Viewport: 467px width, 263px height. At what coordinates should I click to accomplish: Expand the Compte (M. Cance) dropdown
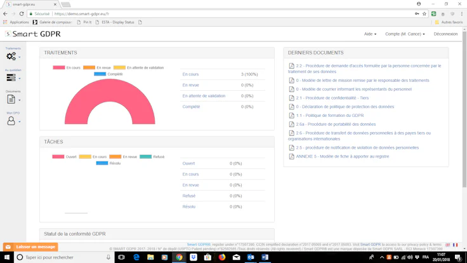405,34
